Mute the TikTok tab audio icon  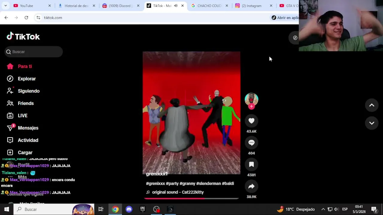point(176,6)
